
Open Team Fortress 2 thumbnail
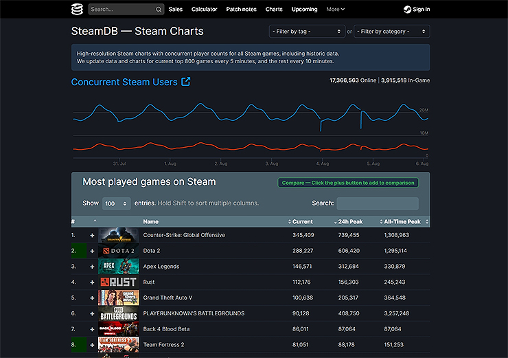[119, 345]
